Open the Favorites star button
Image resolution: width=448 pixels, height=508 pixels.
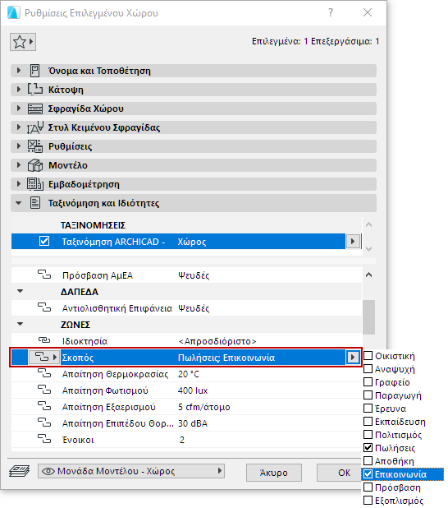click(23, 42)
